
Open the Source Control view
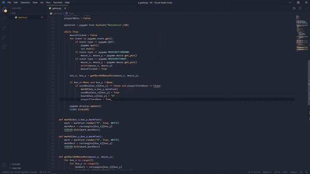[x=4, y=28]
